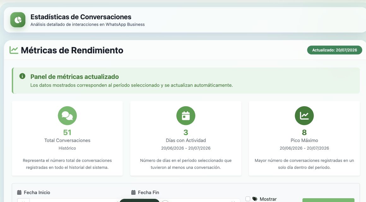Click the description starting Mayor número de conversaciones
The height and width of the screenshot is (202, 366).
304,164
